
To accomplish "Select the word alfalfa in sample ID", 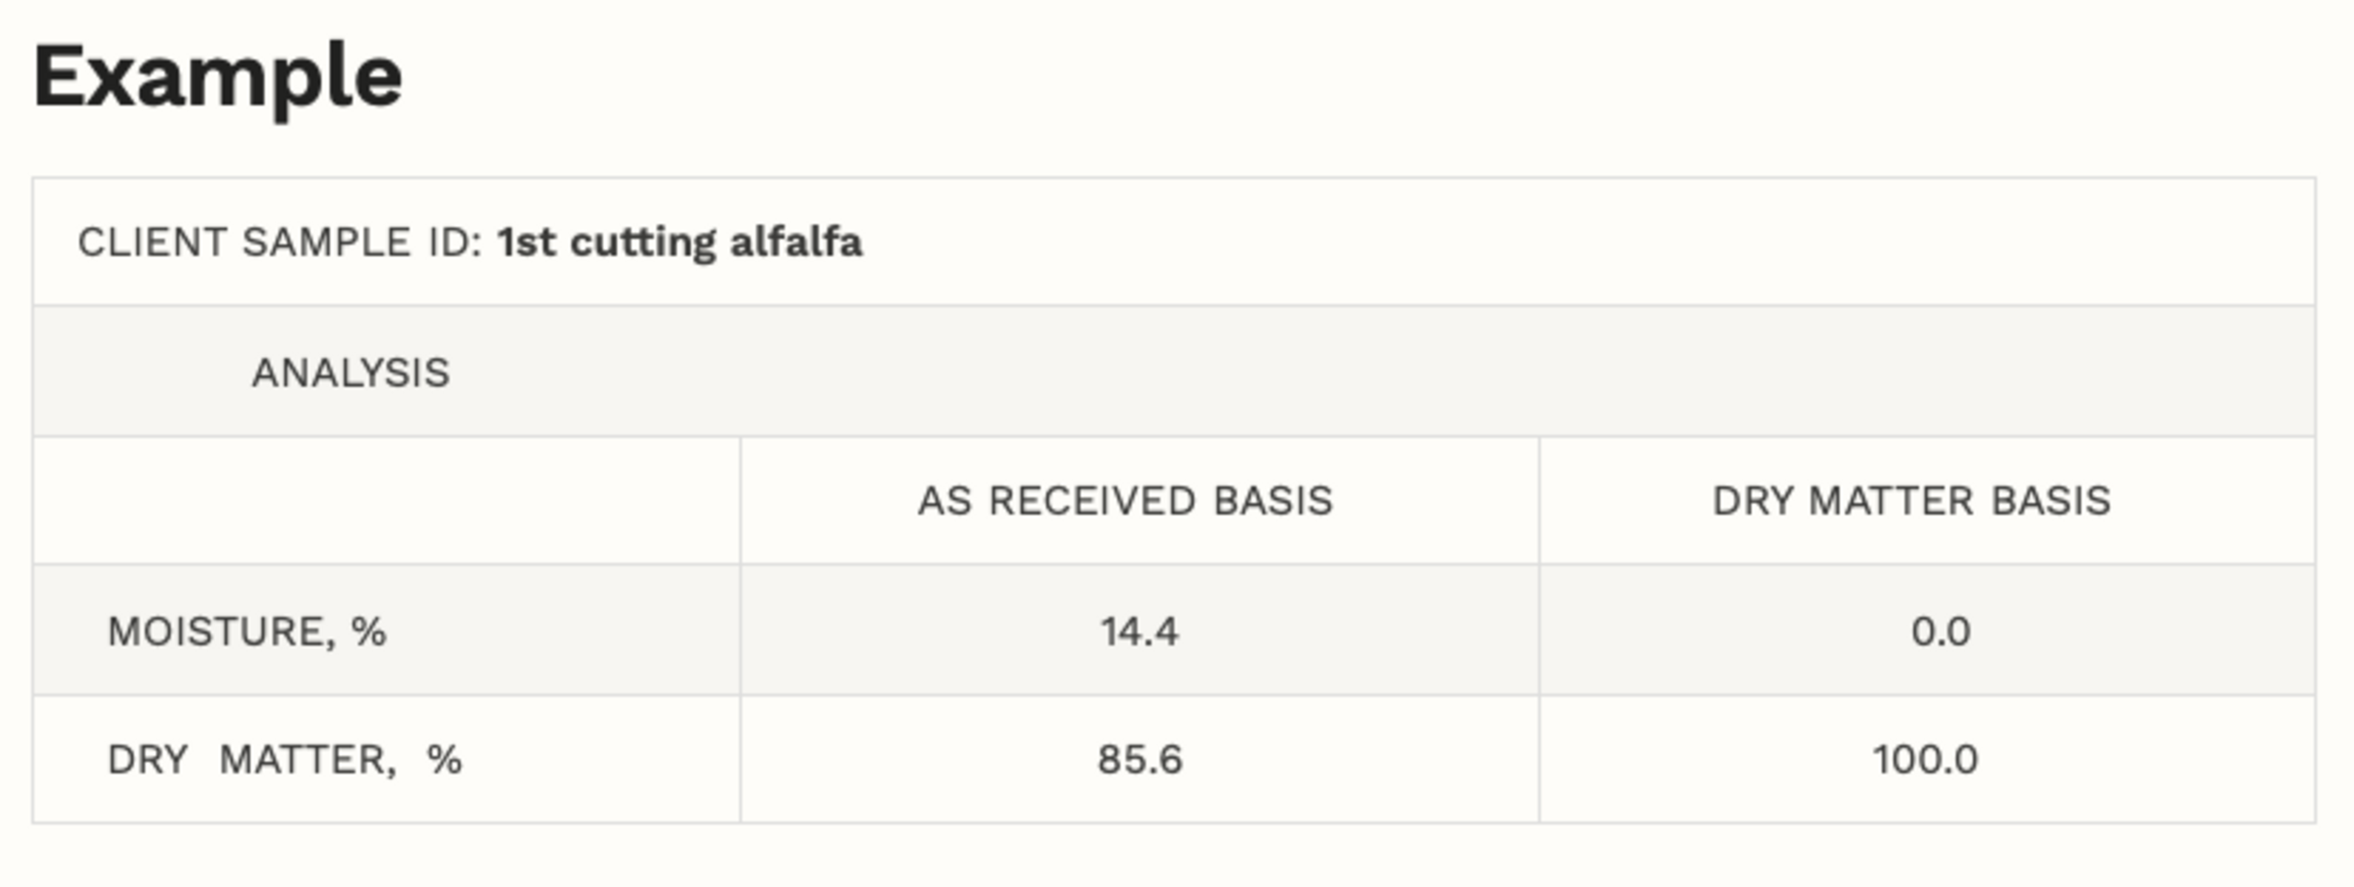I will (x=796, y=243).
